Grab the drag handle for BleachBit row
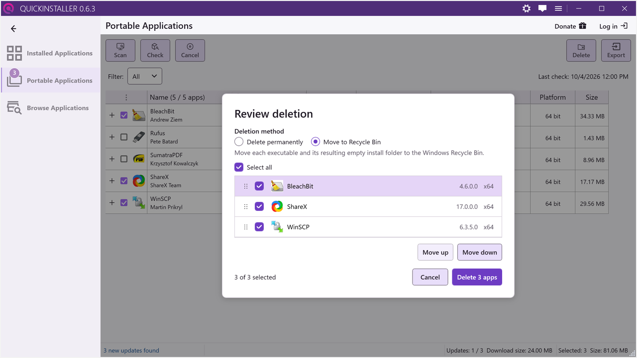The width and height of the screenshot is (637, 358). tap(246, 186)
